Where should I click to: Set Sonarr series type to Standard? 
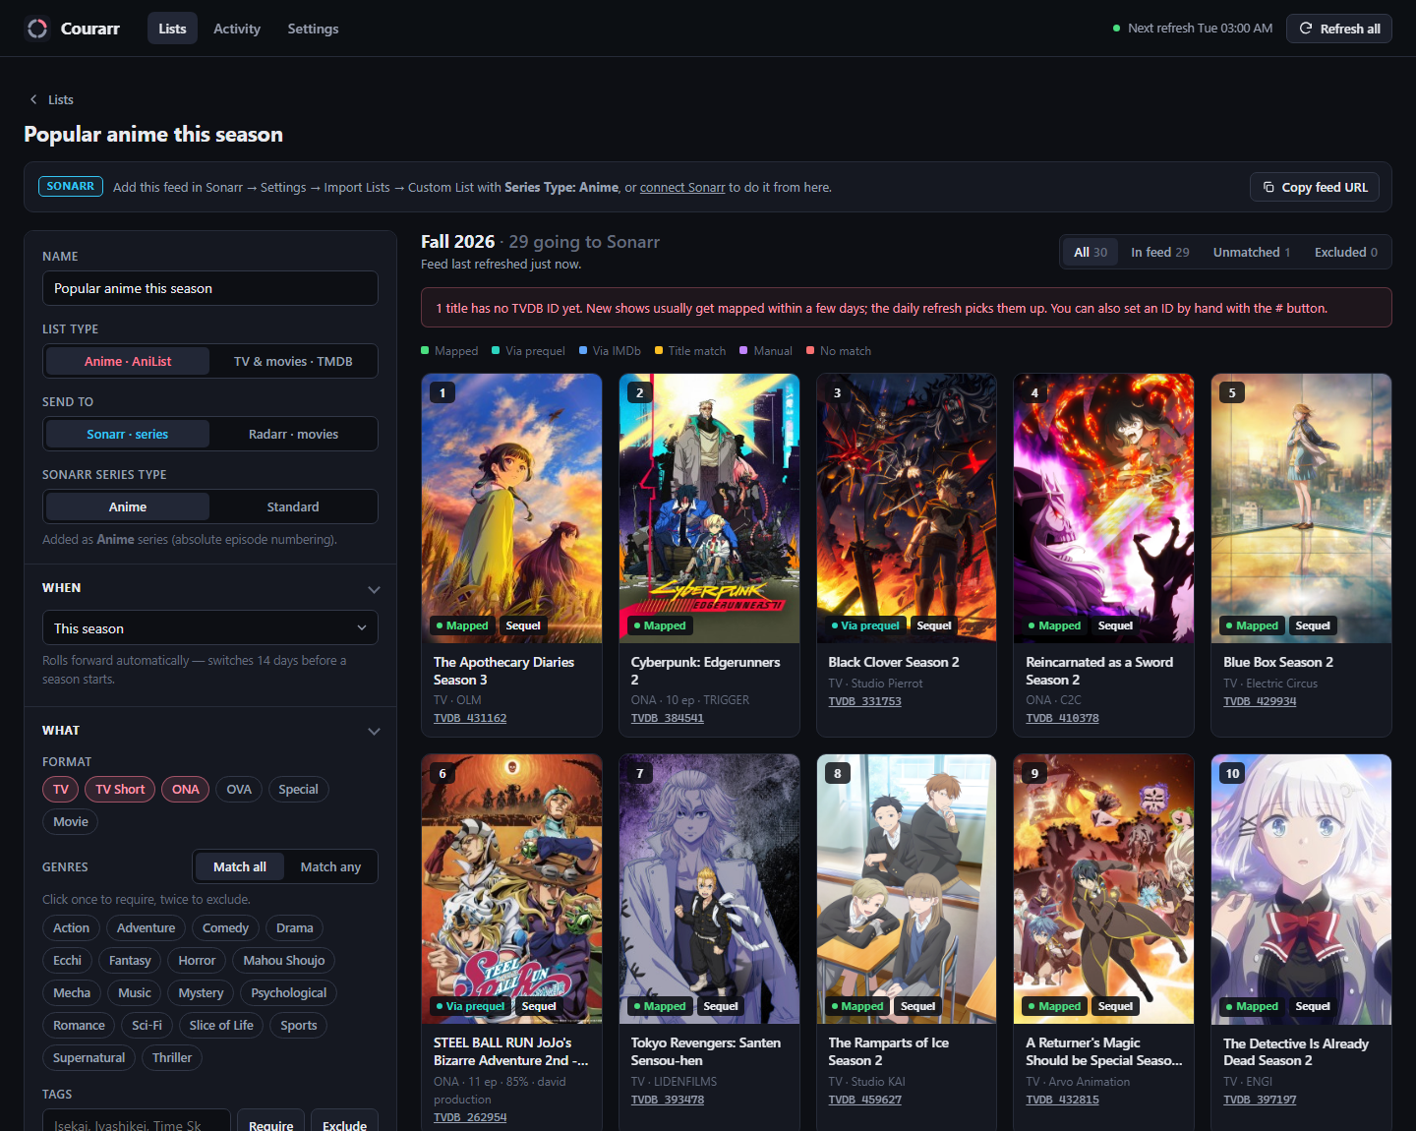[293, 506]
